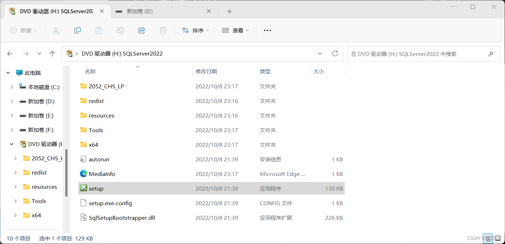This screenshot has height=244, width=505.
Task: Click the search box for SQLServer2022
Action: 424,54
